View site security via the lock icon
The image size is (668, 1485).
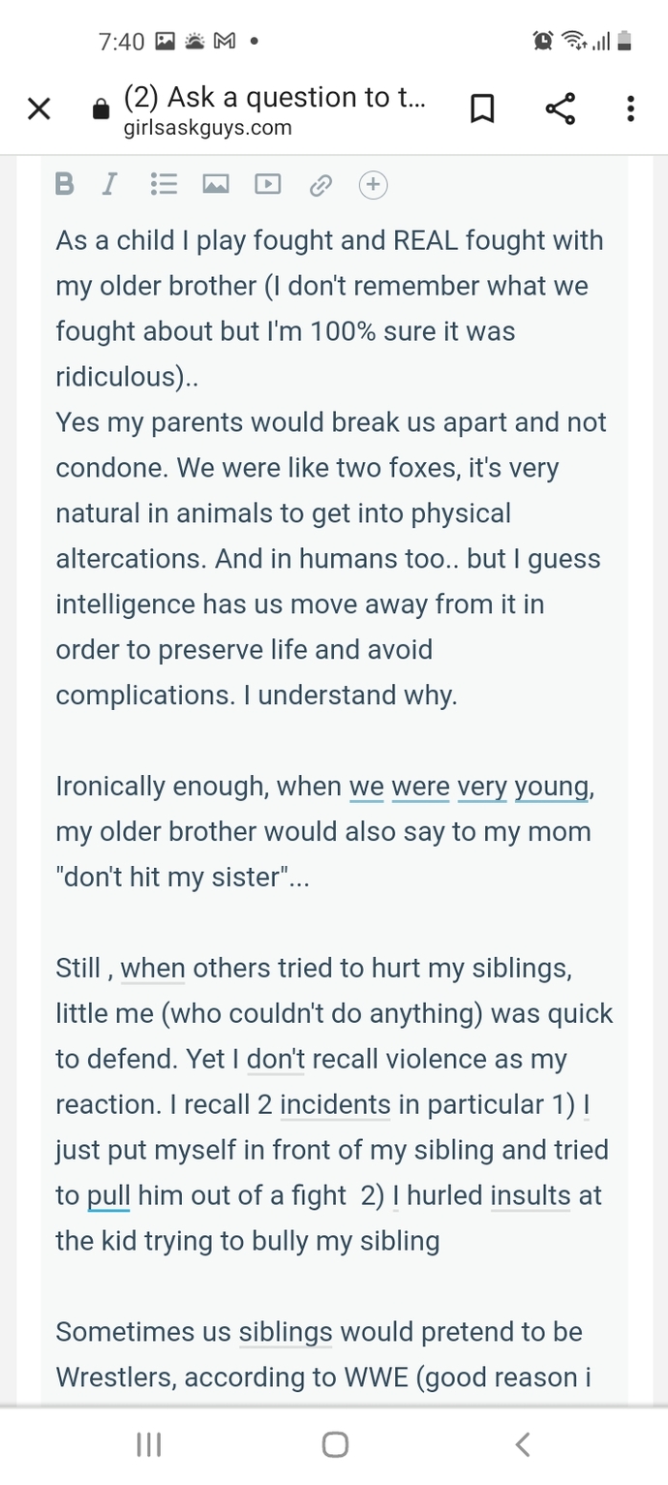click(x=101, y=109)
